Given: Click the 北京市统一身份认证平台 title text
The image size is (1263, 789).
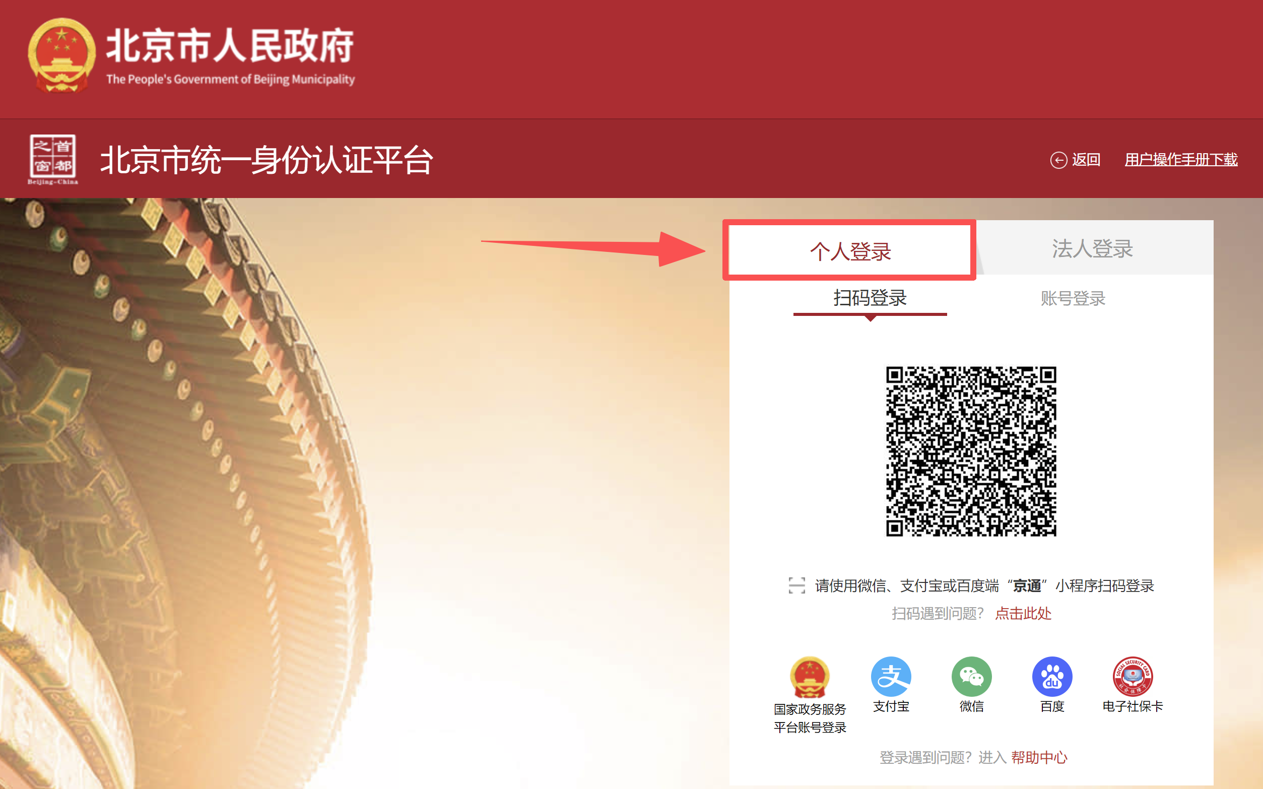Looking at the screenshot, I should tap(267, 160).
